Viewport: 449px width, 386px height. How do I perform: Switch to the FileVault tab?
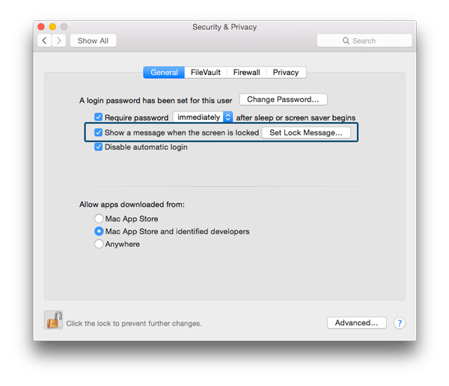[x=206, y=72]
